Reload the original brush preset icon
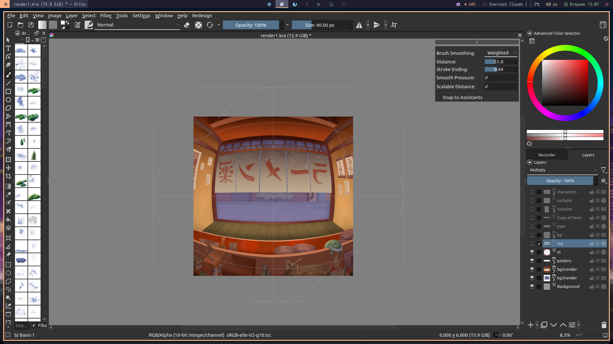Image resolution: width=613 pixels, height=344 pixels. tap(210, 25)
